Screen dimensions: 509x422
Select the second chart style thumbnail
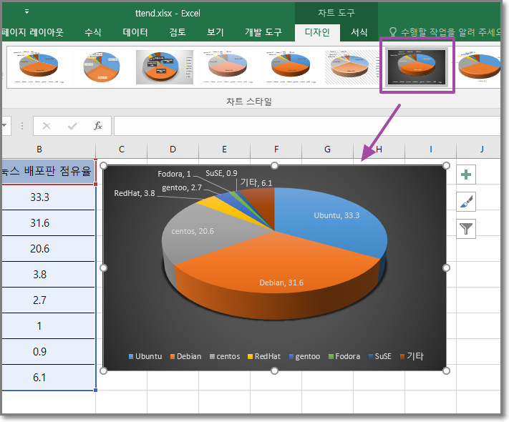coord(101,67)
